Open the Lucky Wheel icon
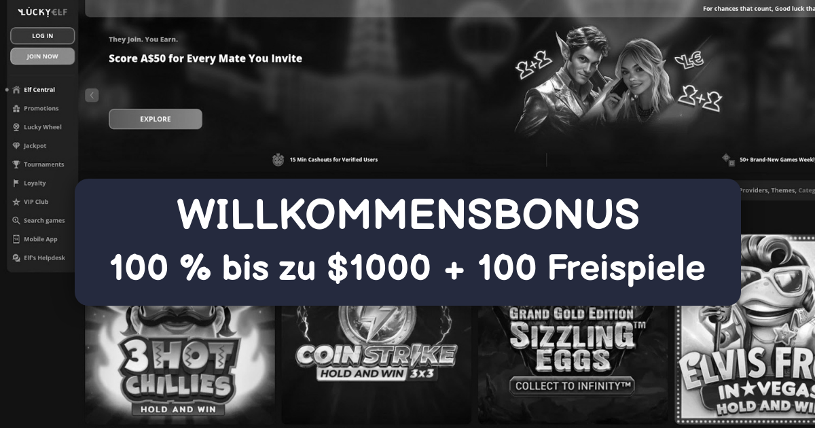Image resolution: width=815 pixels, height=428 pixels. pos(16,127)
